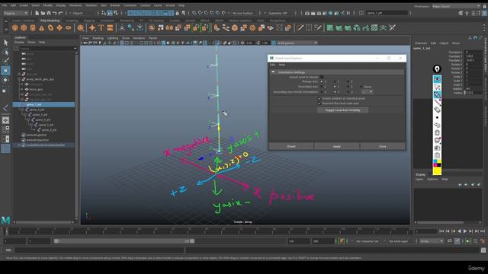The image size is (488, 274).
Task: Click the camera screenshot icon in annotation toolbar
Action: [x=437, y=148]
